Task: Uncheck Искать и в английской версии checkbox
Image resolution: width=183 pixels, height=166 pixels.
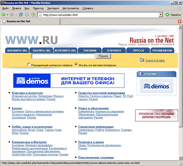Action: pyautogui.click(x=76, y=65)
